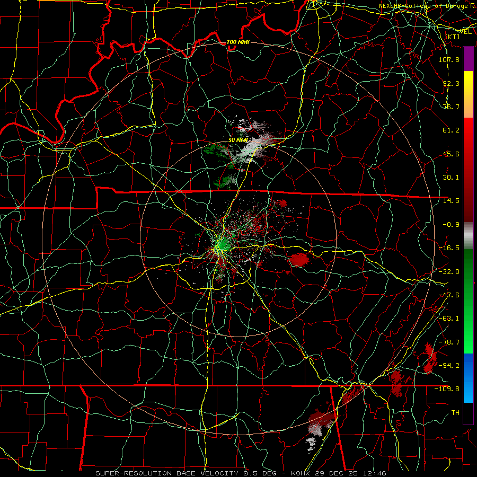Click the 50 NMI range ring label

pos(238,140)
